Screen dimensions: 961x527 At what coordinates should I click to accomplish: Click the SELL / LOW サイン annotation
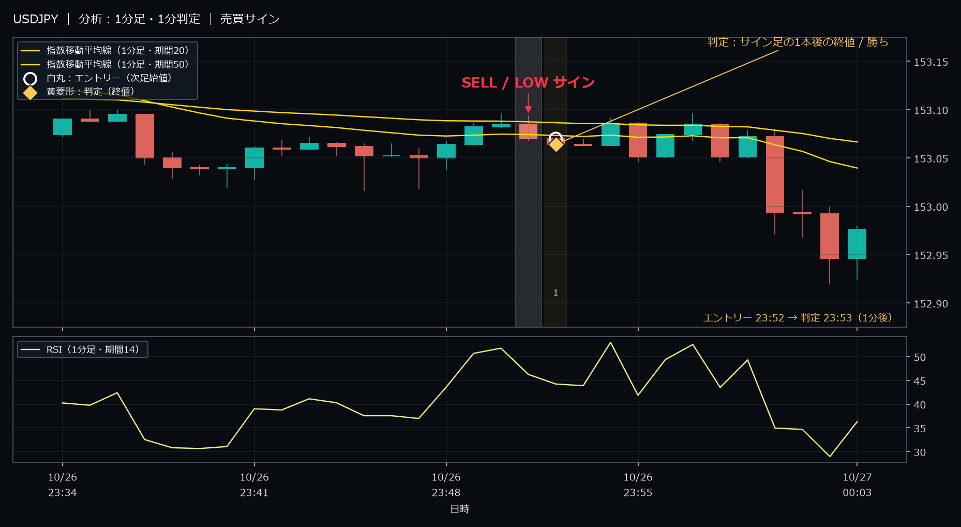coord(528,82)
